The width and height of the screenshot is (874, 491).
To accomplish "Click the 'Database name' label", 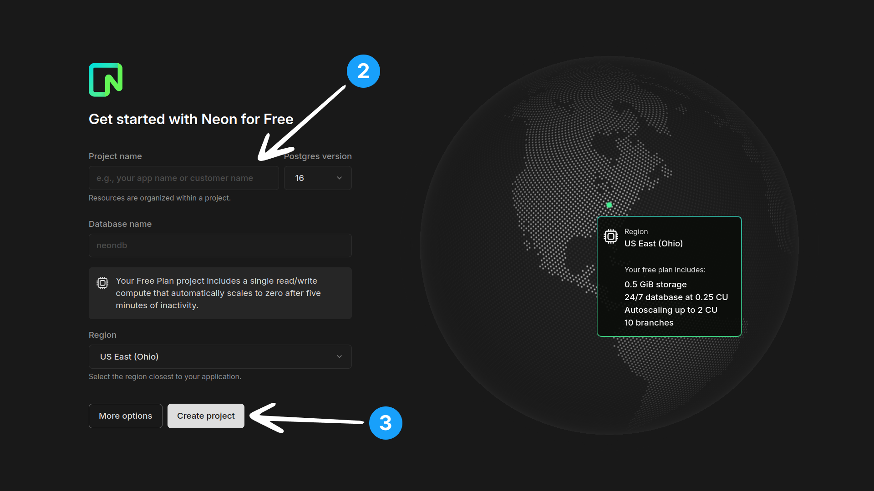I will tap(120, 224).
